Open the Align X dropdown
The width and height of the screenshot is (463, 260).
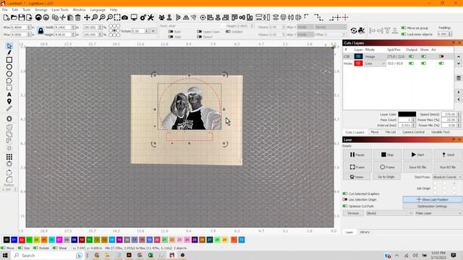305,27
